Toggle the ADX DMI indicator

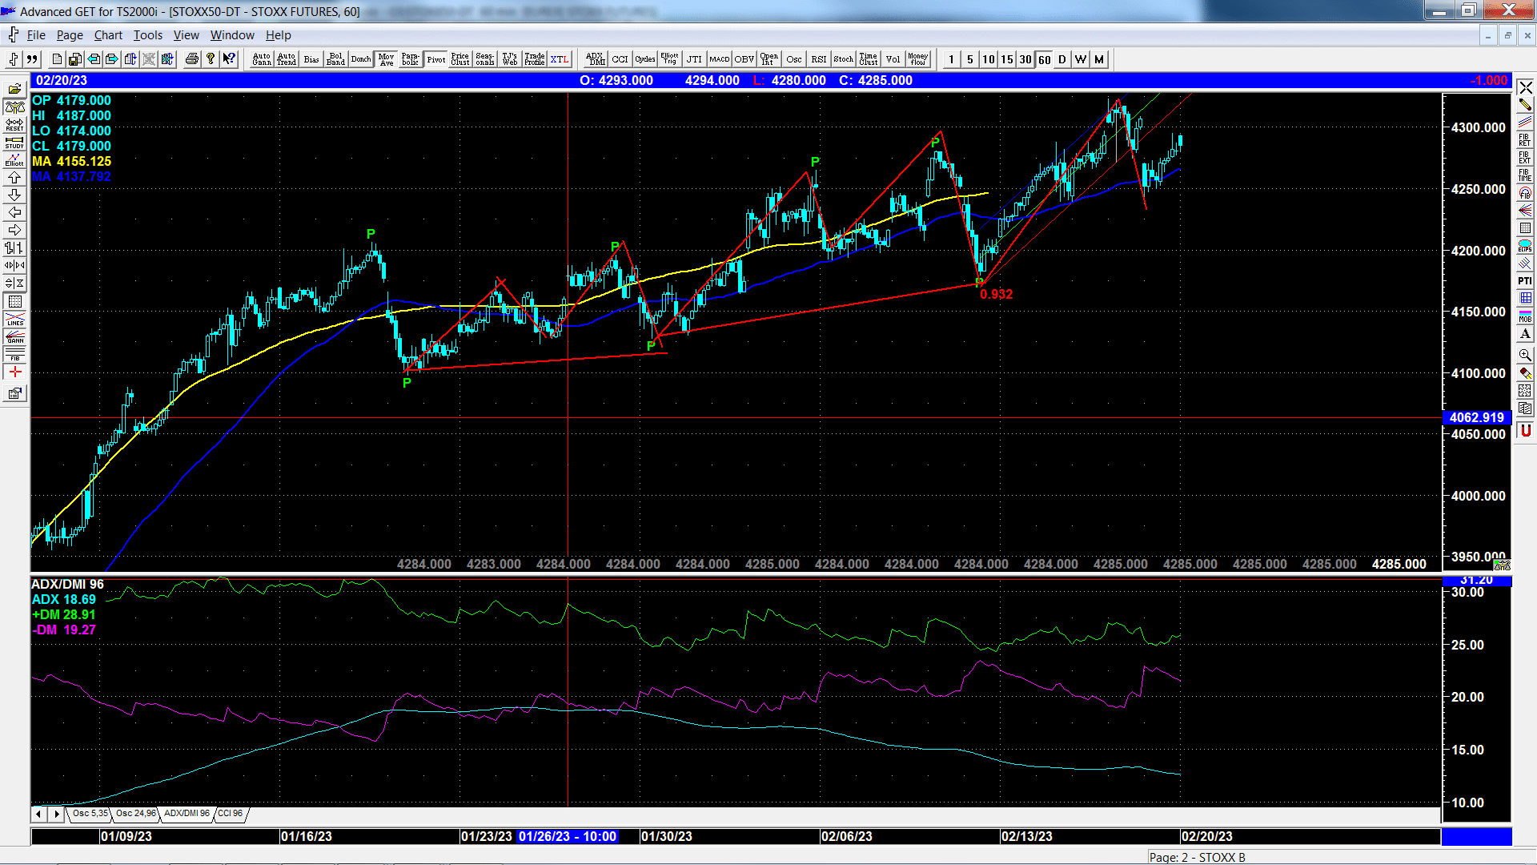596,59
